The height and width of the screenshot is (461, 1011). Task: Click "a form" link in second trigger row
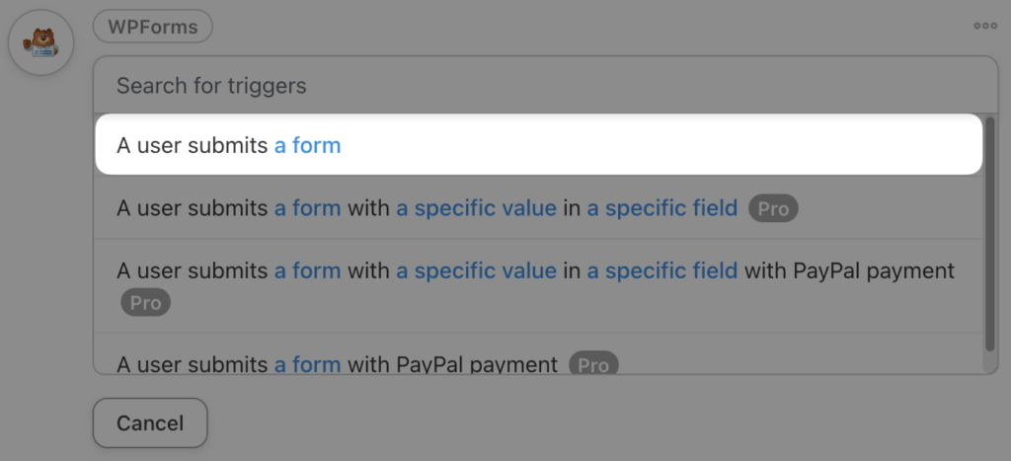pyautogui.click(x=307, y=208)
